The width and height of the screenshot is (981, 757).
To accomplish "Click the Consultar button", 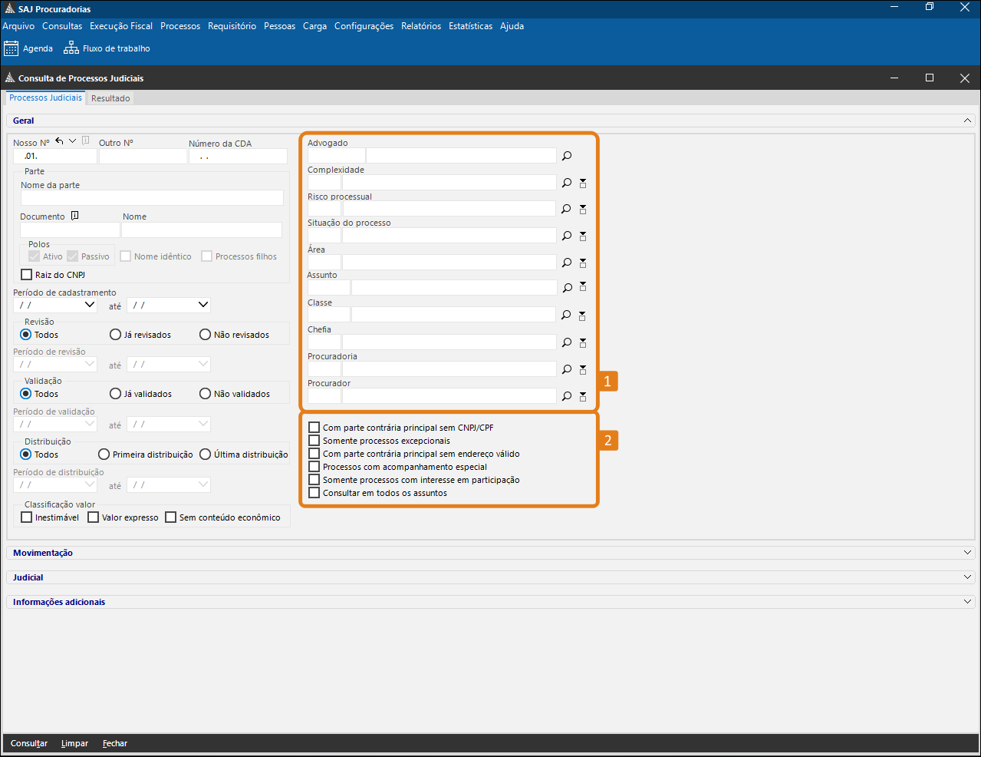I will point(29,743).
